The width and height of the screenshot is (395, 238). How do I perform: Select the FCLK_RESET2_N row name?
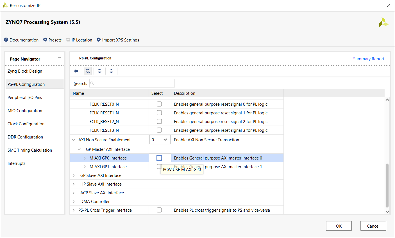coord(104,121)
